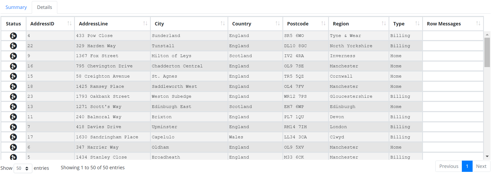Sort table by AddressID column

(69, 24)
